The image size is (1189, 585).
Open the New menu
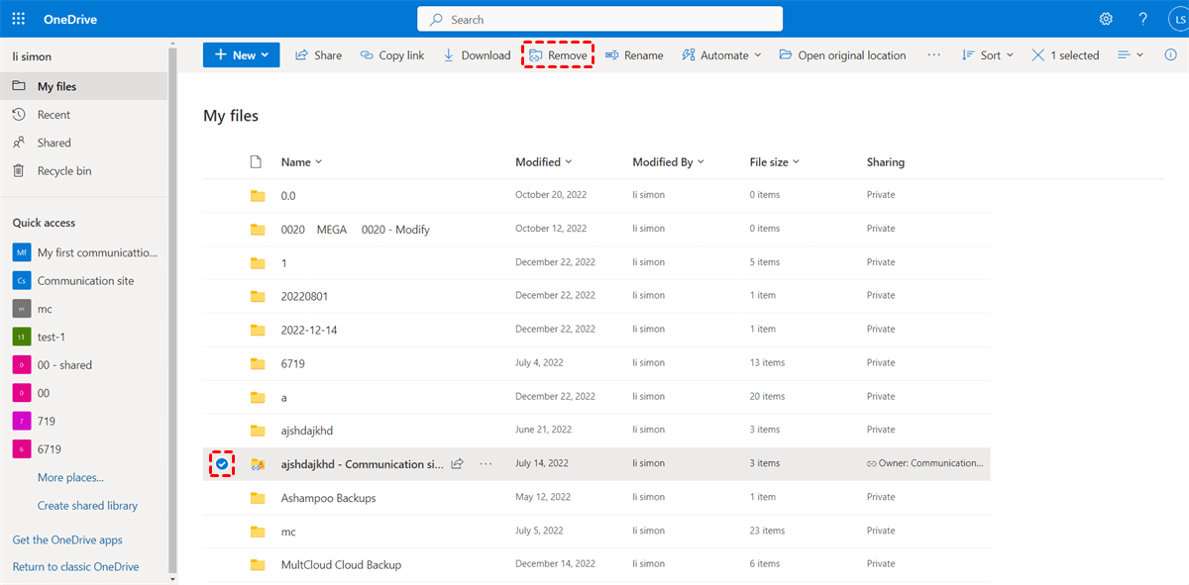click(x=241, y=54)
